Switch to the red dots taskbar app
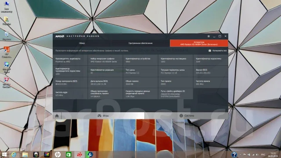The height and width of the screenshot is (158, 281). tap(79, 154)
